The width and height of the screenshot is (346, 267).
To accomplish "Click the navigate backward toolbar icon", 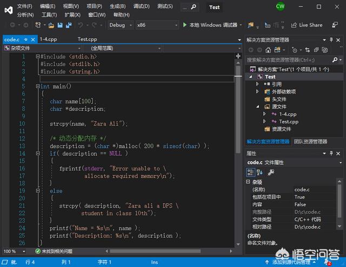I will pyautogui.click(x=12, y=25).
